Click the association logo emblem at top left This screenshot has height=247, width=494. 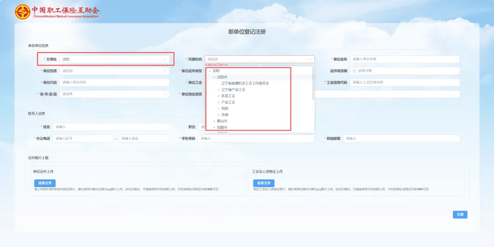tap(22, 12)
